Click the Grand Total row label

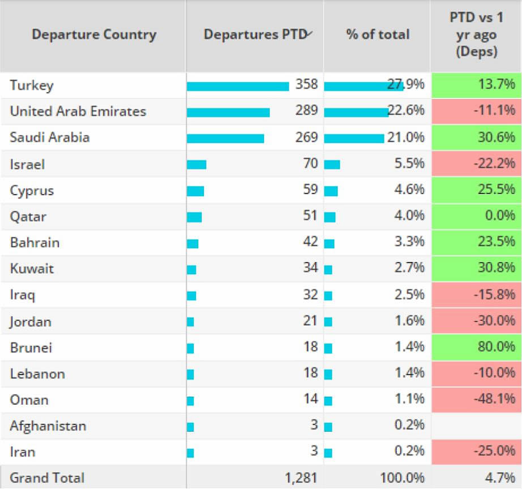[47, 478]
